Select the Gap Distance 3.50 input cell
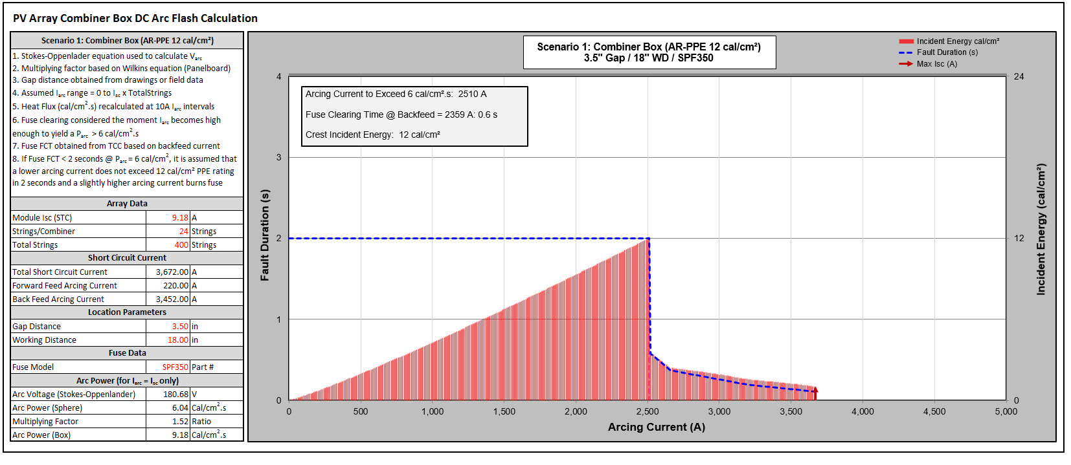Image resolution: width=1071 pixels, height=465 pixels. (168, 327)
